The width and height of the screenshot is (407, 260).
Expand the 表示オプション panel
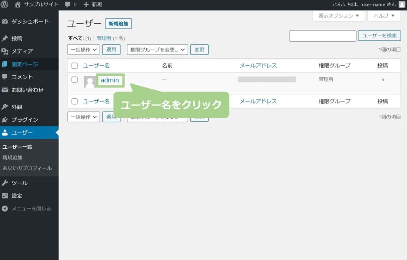click(x=338, y=16)
